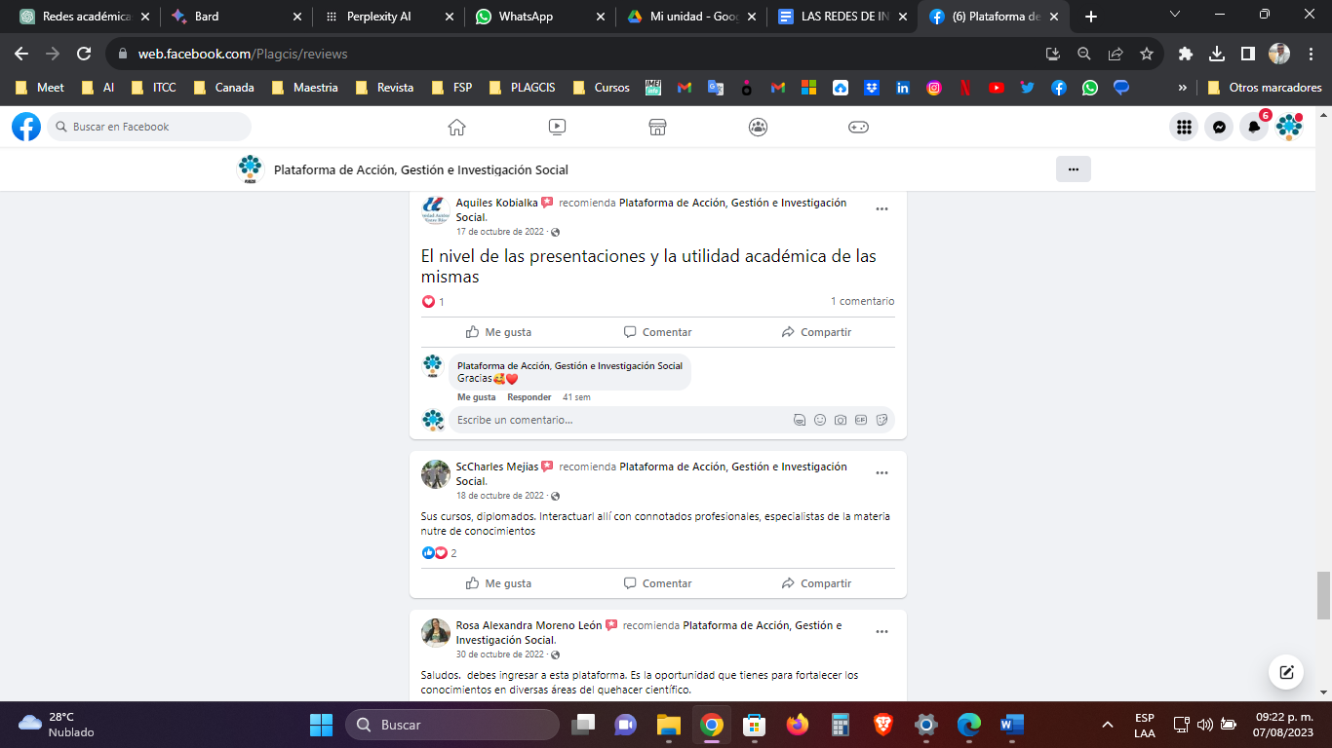This screenshot has height=748, width=1332.
Task: Switch to Mi unidad Google Drive tab
Action: point(692,17)
